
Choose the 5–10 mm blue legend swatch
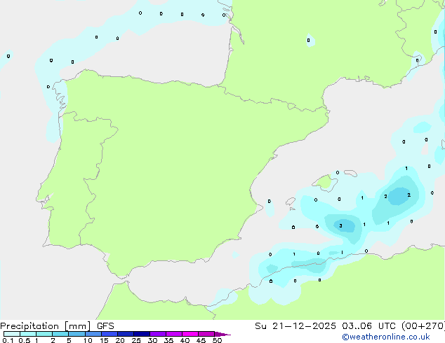(78, 335)
